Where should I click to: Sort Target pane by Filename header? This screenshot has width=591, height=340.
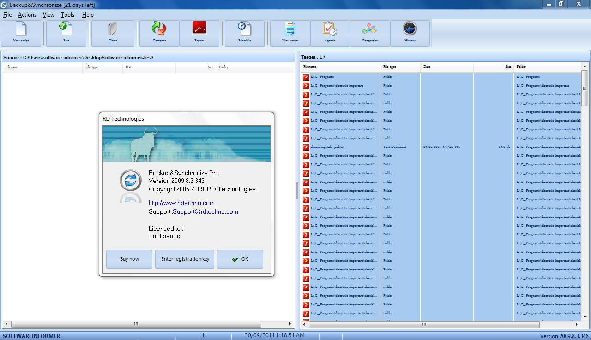[341, 67]
